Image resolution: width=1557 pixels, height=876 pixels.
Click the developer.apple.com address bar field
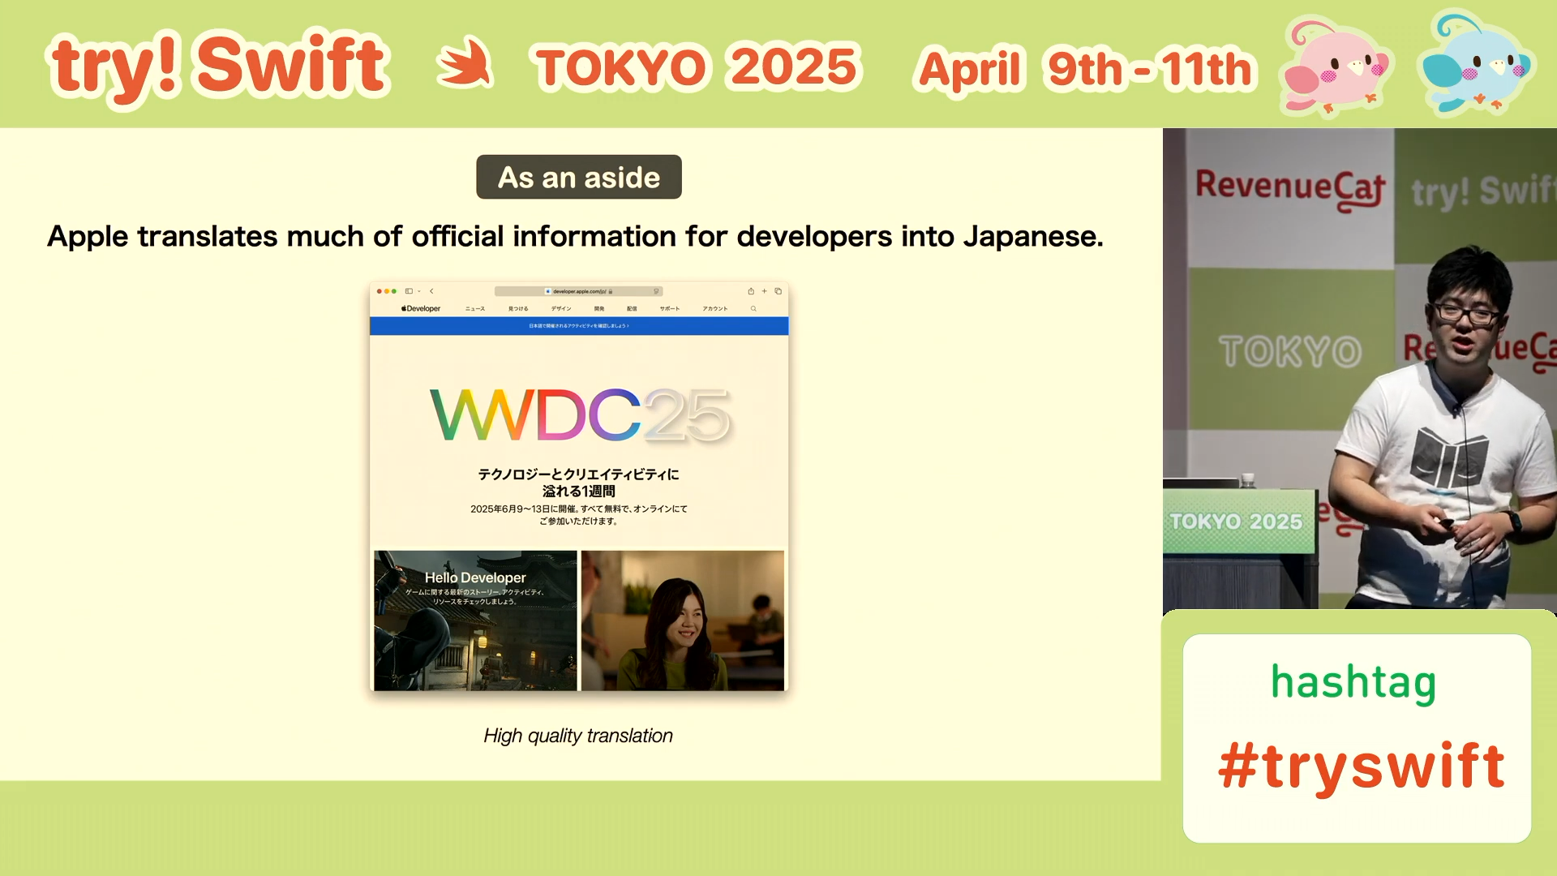(579, 291)
